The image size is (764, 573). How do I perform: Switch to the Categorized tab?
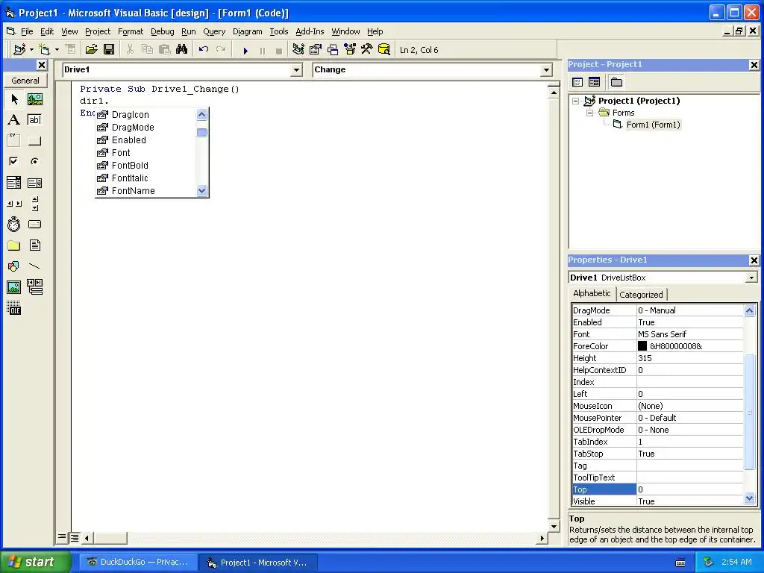[x=641, y=294]
